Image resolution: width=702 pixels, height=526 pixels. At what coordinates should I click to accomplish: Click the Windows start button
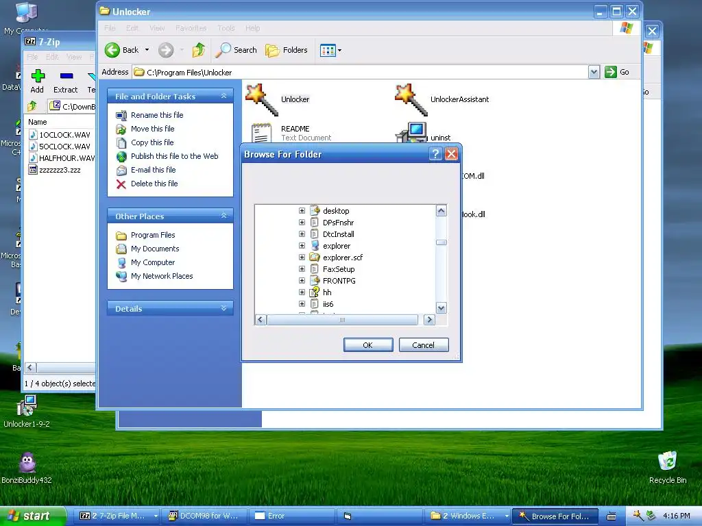32,516
